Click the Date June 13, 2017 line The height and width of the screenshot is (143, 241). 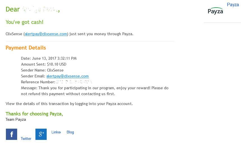click(x=49, y=58)
